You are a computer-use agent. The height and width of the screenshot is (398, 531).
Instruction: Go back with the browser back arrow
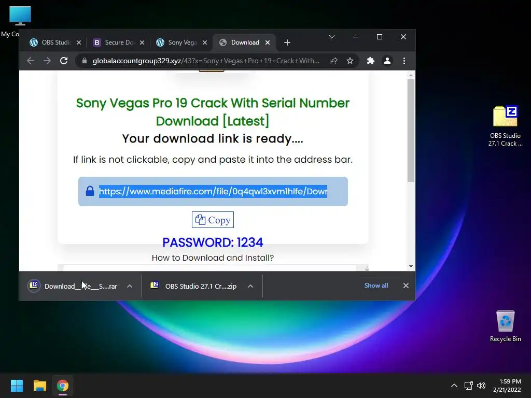[31, 61]
